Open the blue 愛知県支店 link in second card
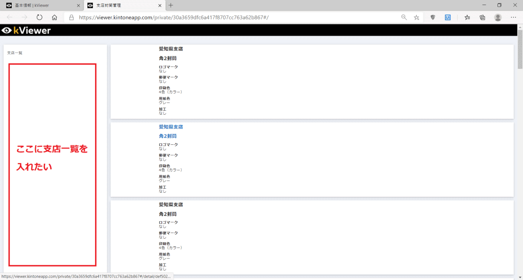The image size is (523, 280). click(x=171, y=126)
